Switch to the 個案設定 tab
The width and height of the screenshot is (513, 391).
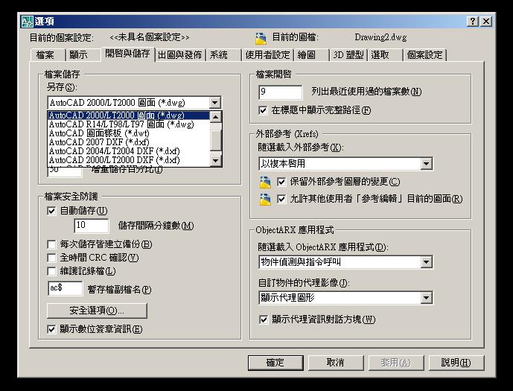pos(425,55)
